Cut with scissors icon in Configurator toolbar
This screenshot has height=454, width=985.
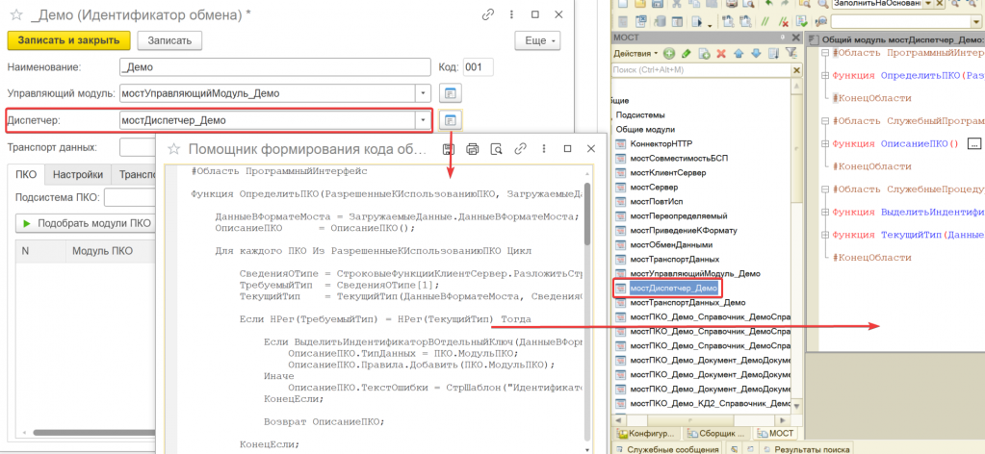tap(677, 4)
